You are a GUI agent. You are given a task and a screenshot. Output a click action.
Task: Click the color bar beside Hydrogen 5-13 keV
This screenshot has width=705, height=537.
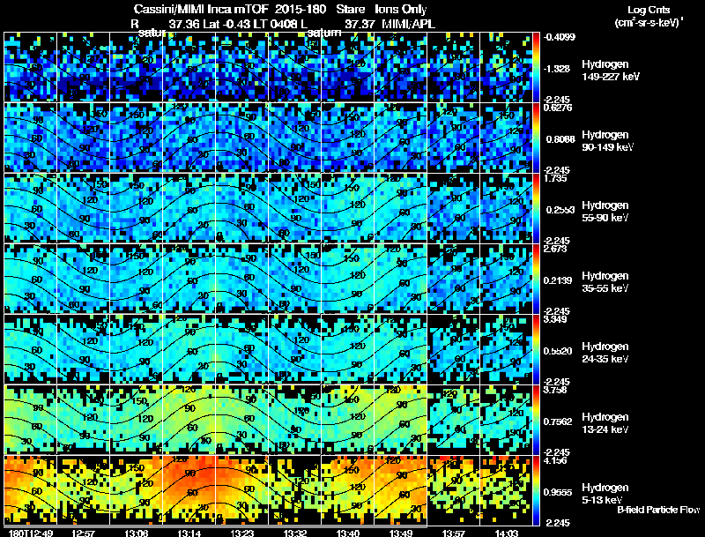click(x=536, y=490)
